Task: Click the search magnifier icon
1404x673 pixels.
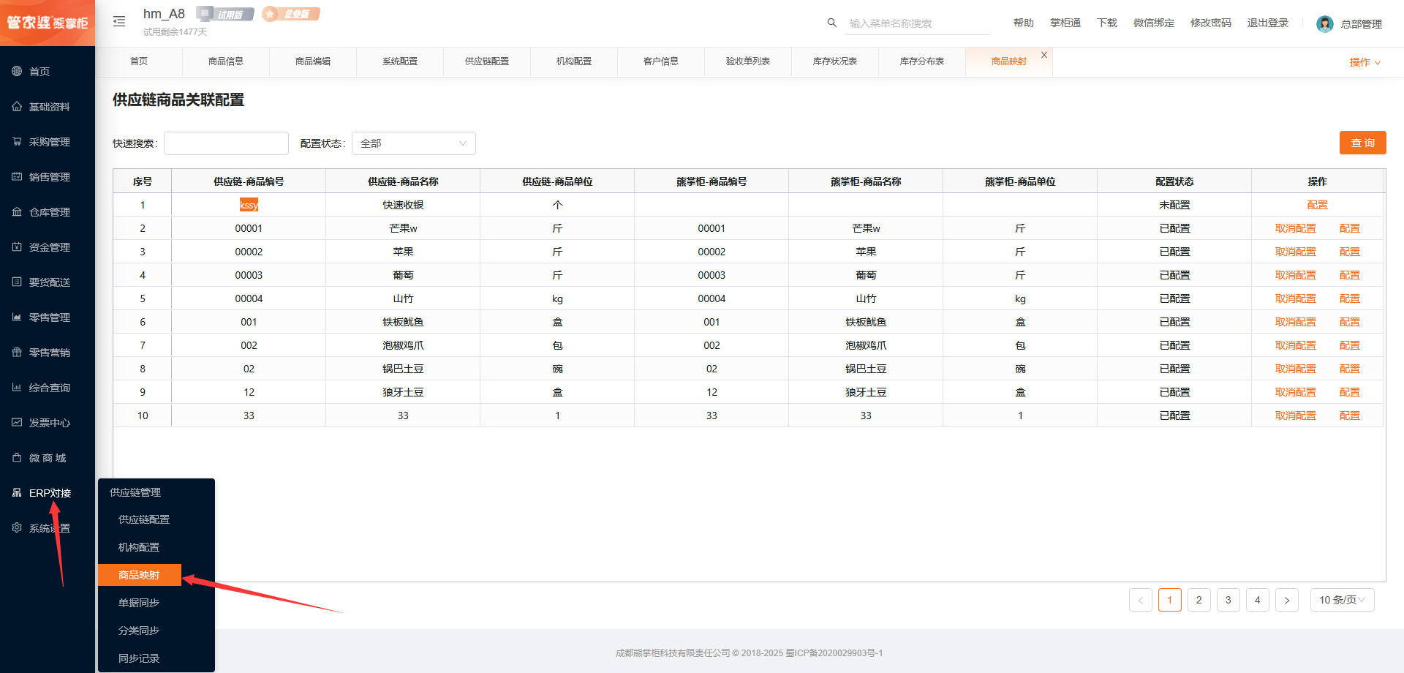Action: click(831, 23)
